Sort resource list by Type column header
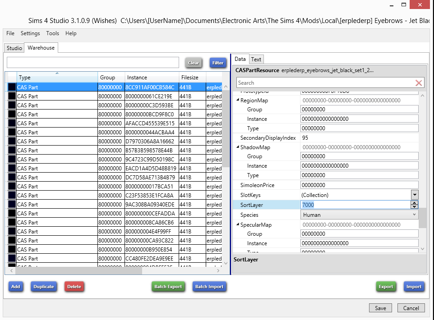This screenshot has width=434, height=320. [x=57, y=78]
